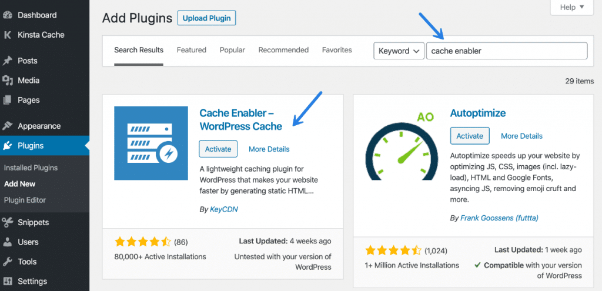The width and height of the screenshot is (602, 291).
Task: Open Plugin Editor submenu item
Action: coord(25,200)
